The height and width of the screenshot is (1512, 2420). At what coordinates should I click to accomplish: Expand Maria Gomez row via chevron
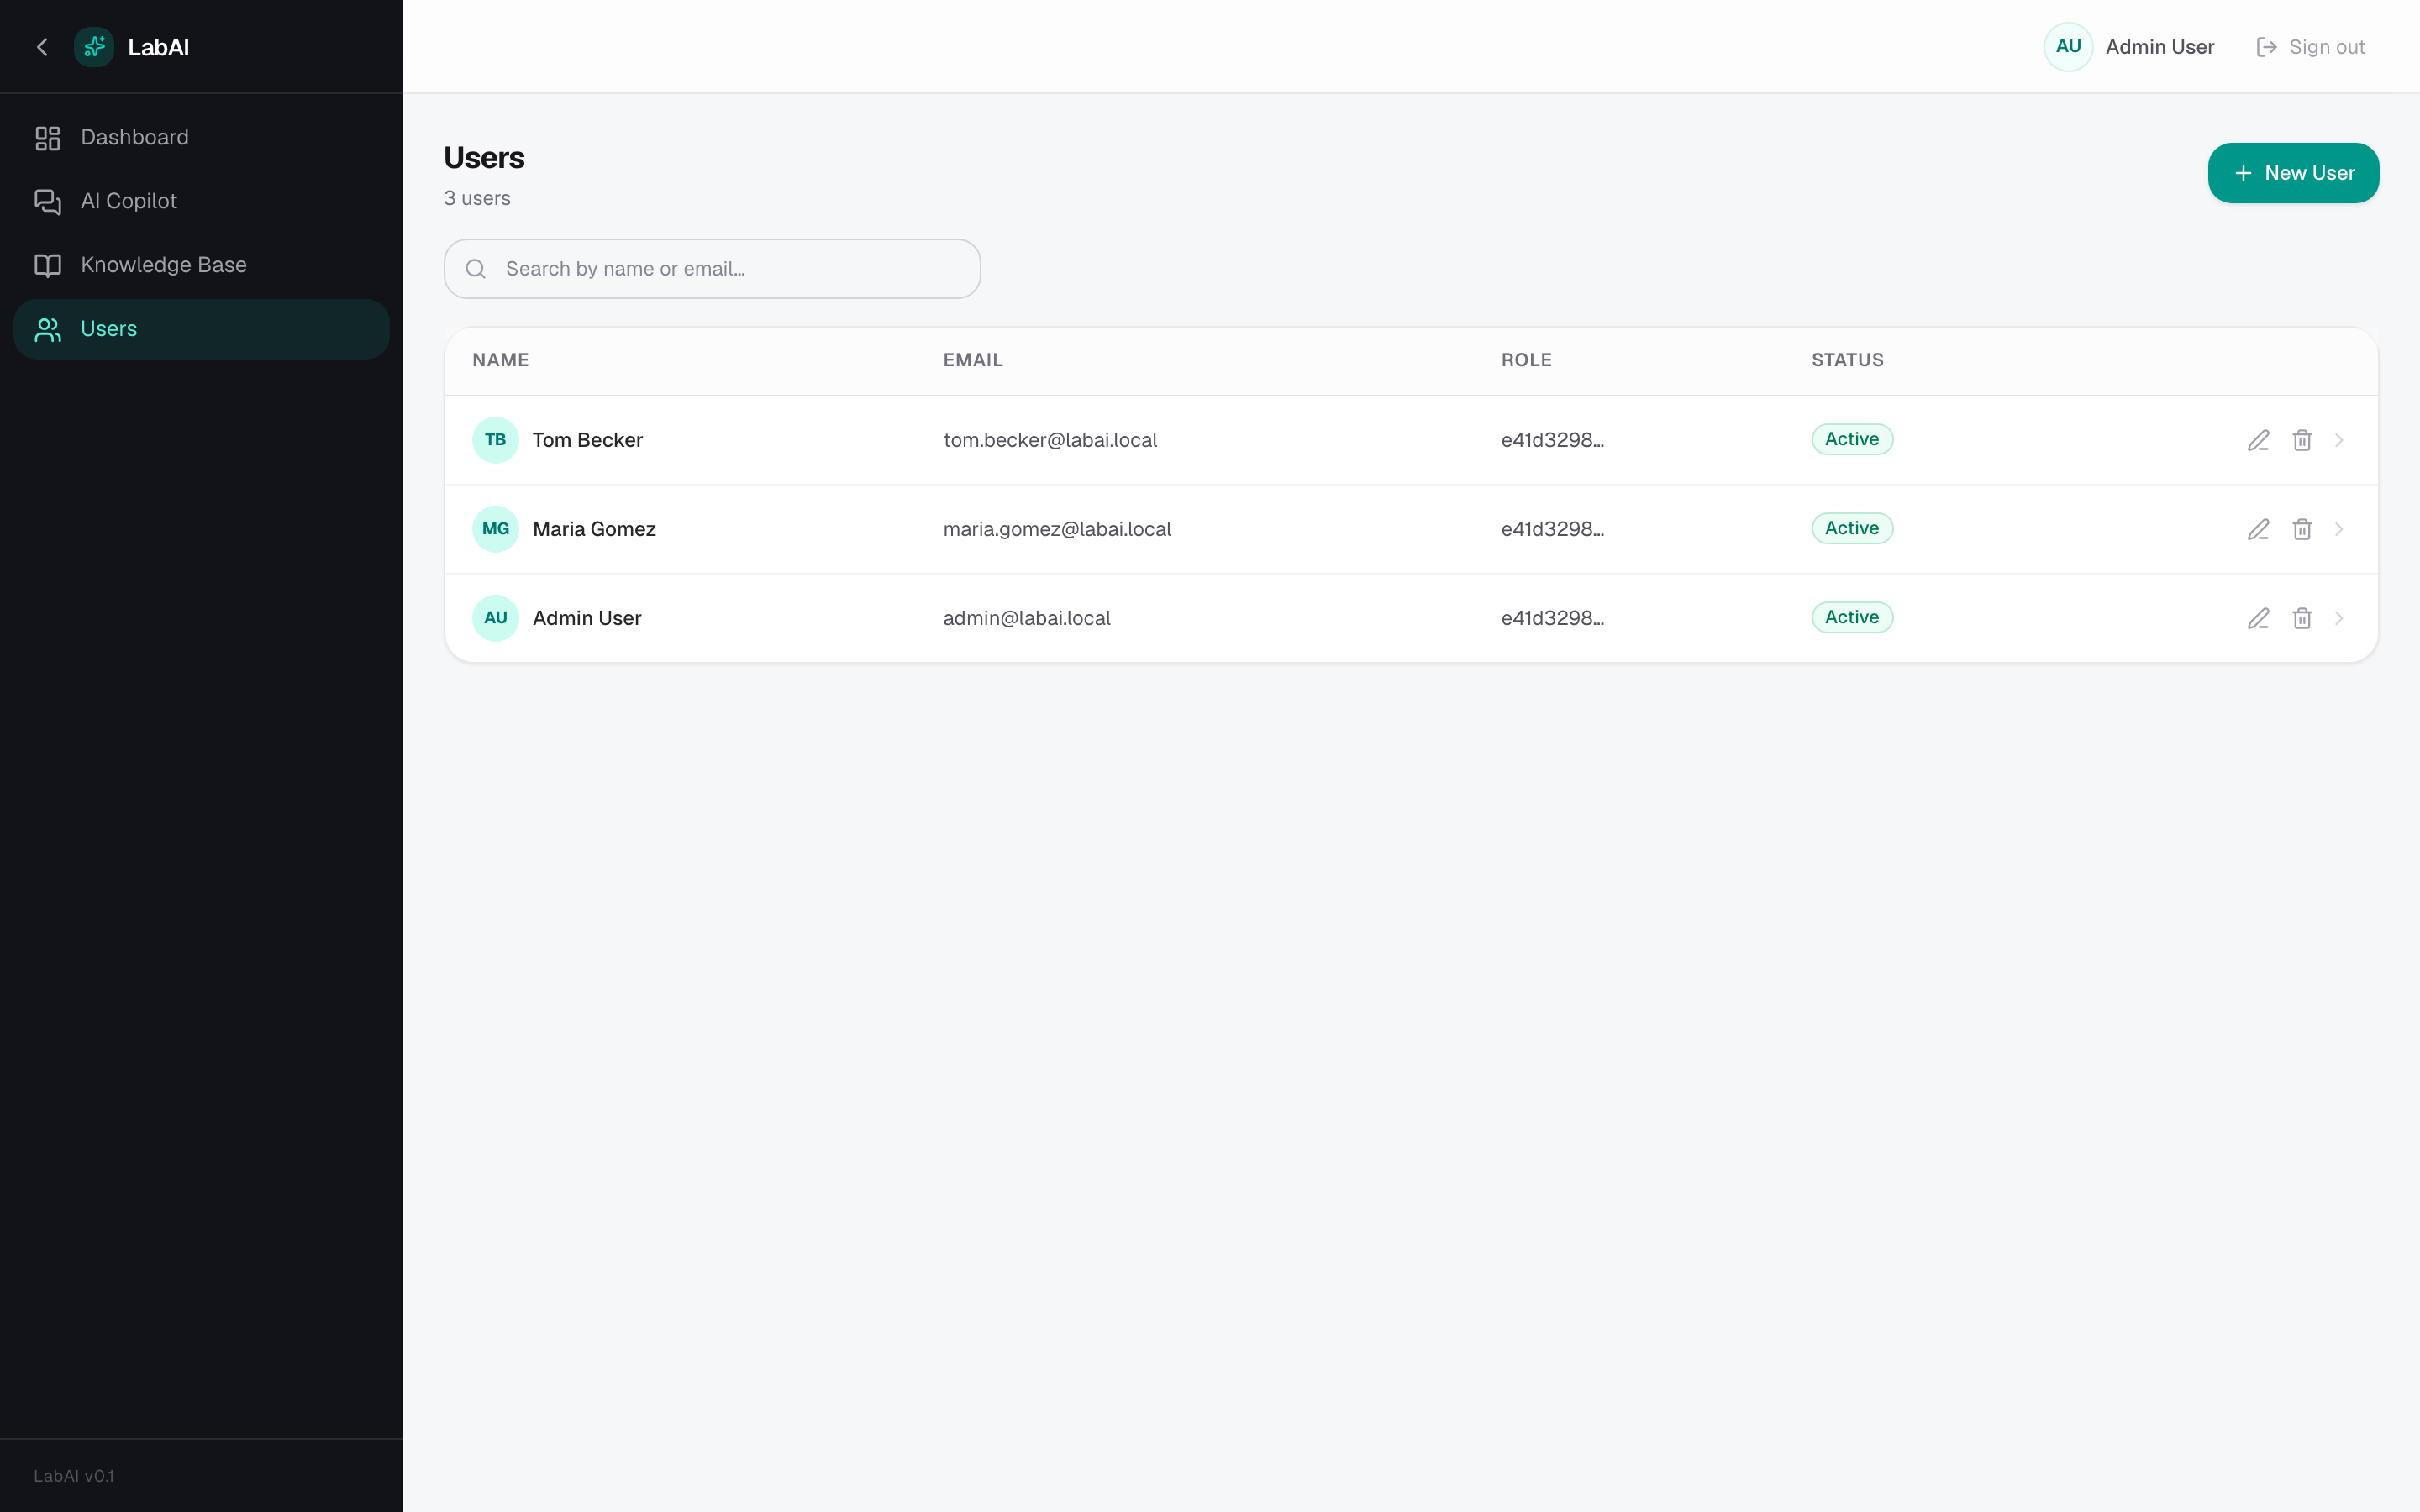click(x=2339, y=529)
